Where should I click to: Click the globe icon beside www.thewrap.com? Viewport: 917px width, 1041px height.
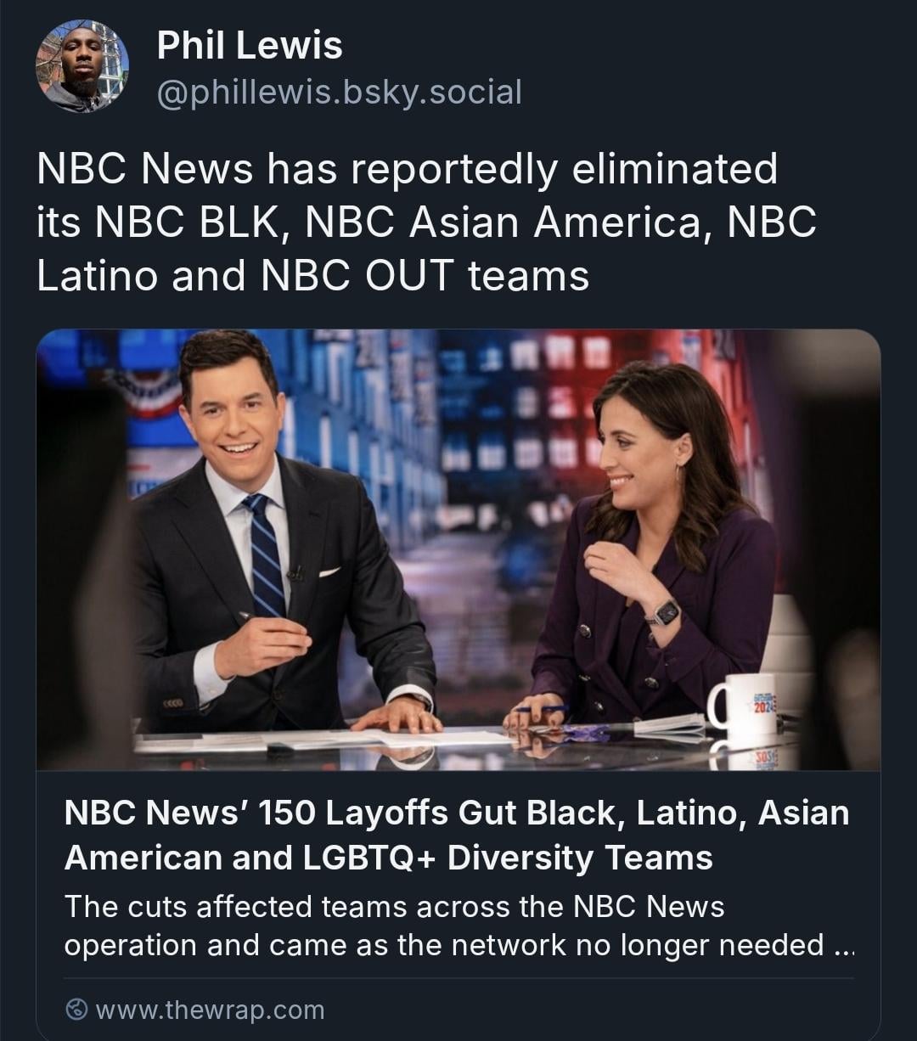pos(77,1010)
